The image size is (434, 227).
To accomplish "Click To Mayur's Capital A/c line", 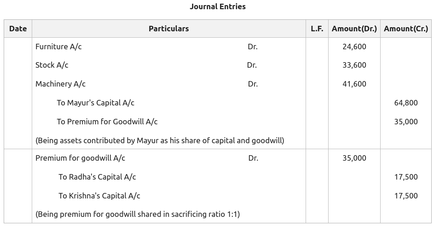I will point(95,103).
